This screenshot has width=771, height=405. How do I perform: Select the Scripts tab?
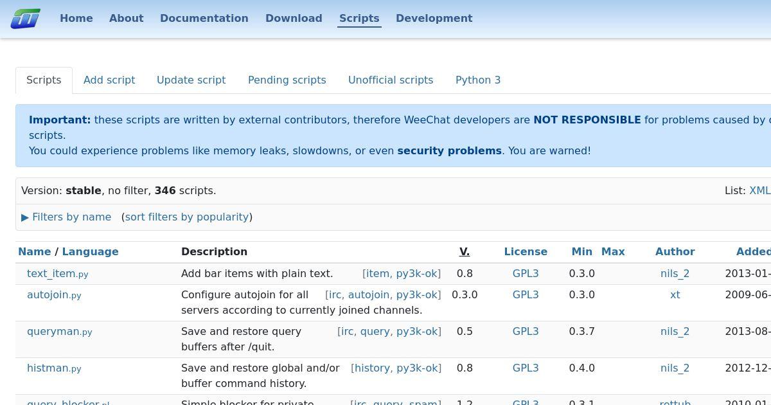[44, 80]
